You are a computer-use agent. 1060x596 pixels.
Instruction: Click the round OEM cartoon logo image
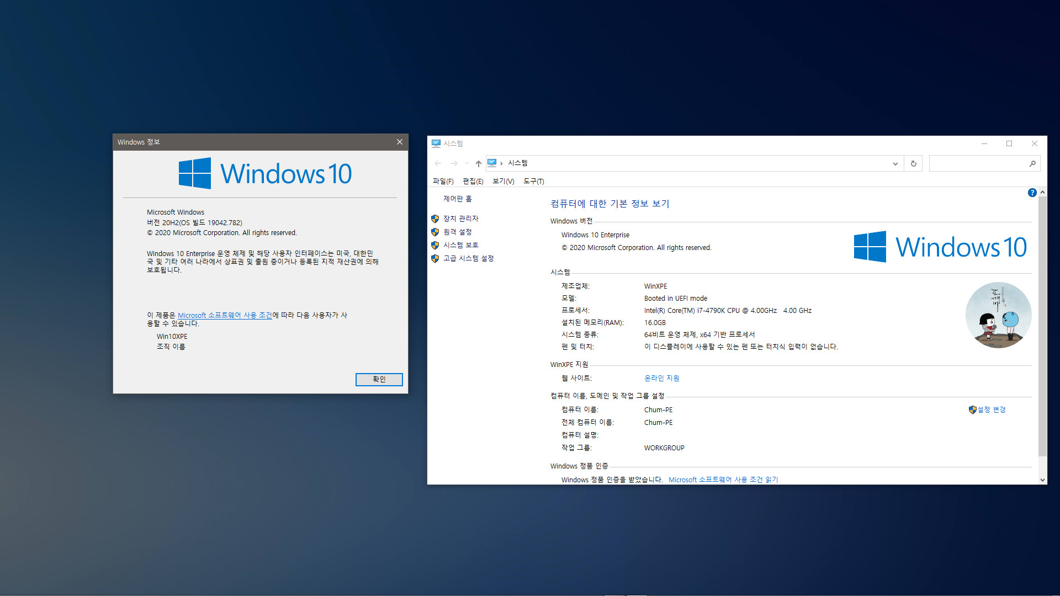point(998,315)
